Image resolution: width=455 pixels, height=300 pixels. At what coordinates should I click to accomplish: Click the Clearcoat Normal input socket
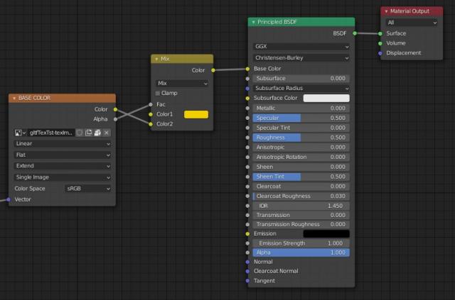tap(247, 272)
